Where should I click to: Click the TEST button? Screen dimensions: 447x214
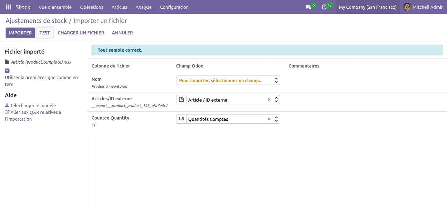pos(45,33)
